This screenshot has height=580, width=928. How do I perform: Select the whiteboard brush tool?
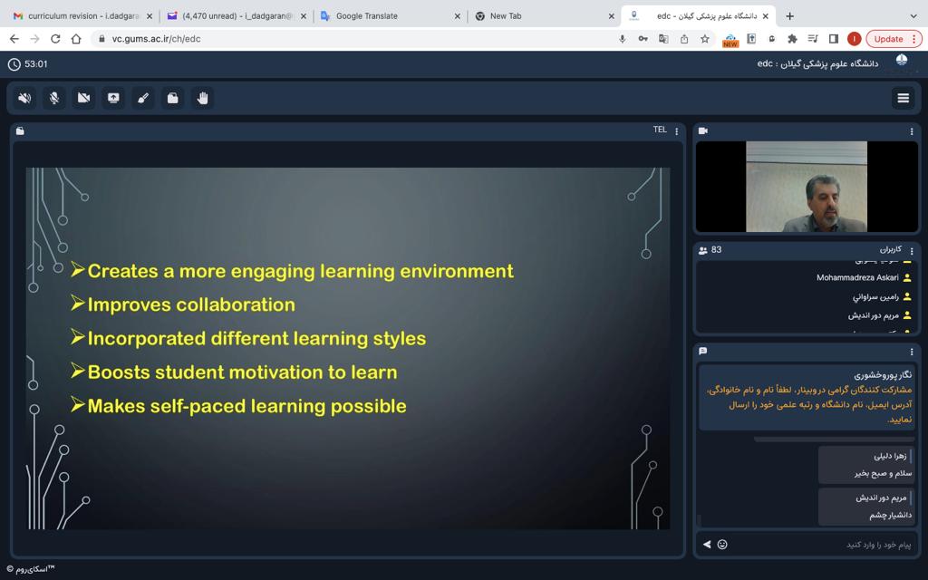[x=143, y=98]
